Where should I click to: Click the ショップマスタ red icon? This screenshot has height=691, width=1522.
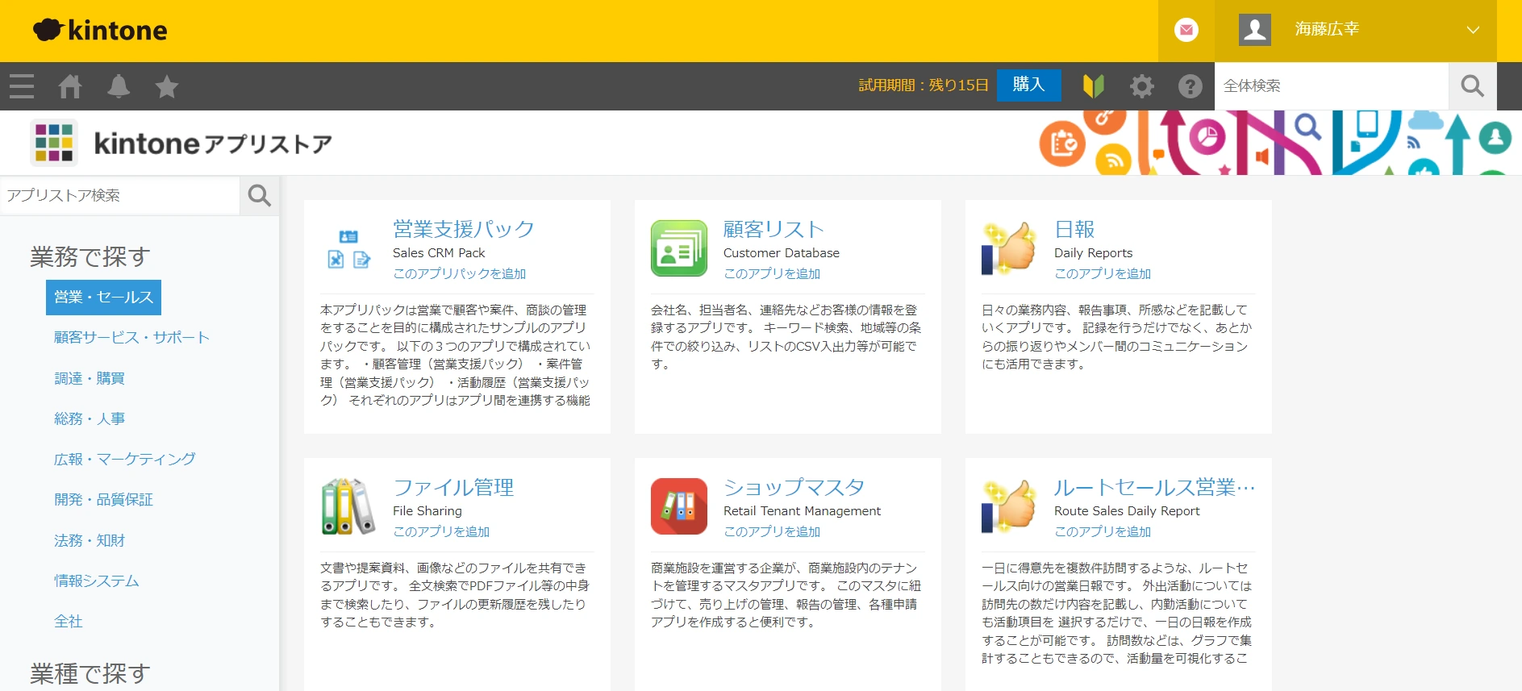click(x=679, y=506)
